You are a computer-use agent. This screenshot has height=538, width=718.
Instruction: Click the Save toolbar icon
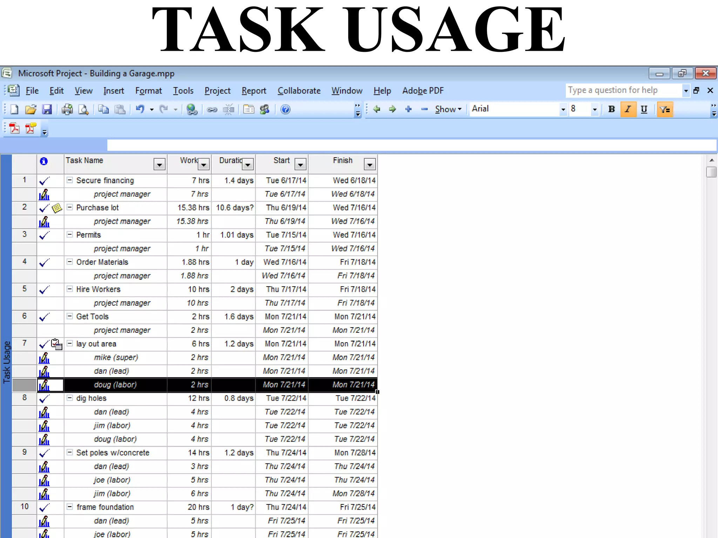tap(47, 110)
